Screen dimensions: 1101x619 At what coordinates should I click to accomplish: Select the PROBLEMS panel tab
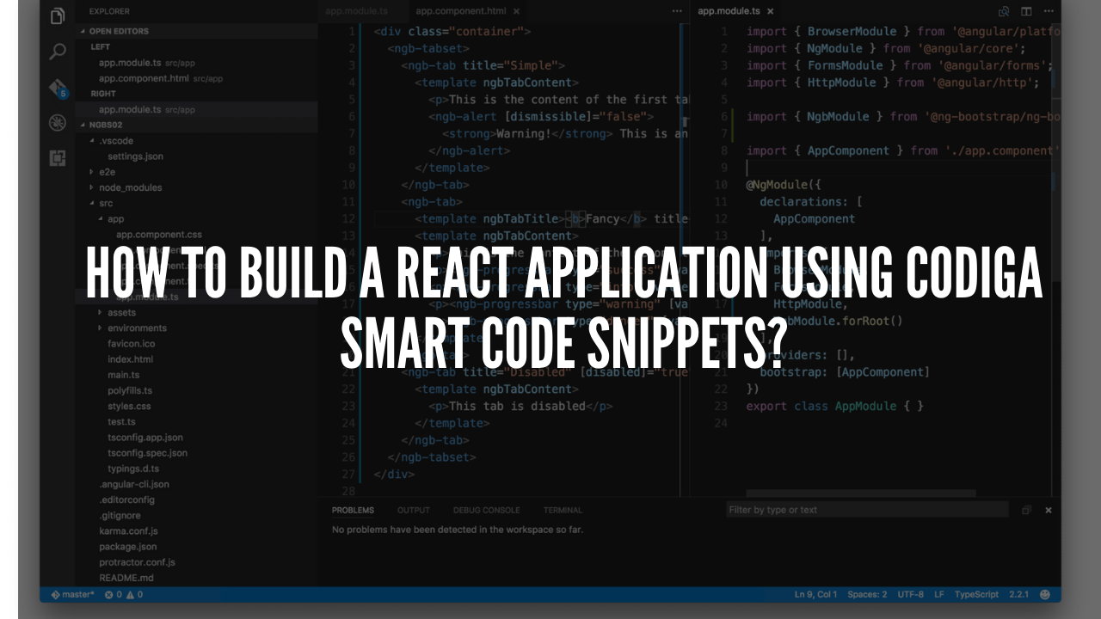[353, 510]
